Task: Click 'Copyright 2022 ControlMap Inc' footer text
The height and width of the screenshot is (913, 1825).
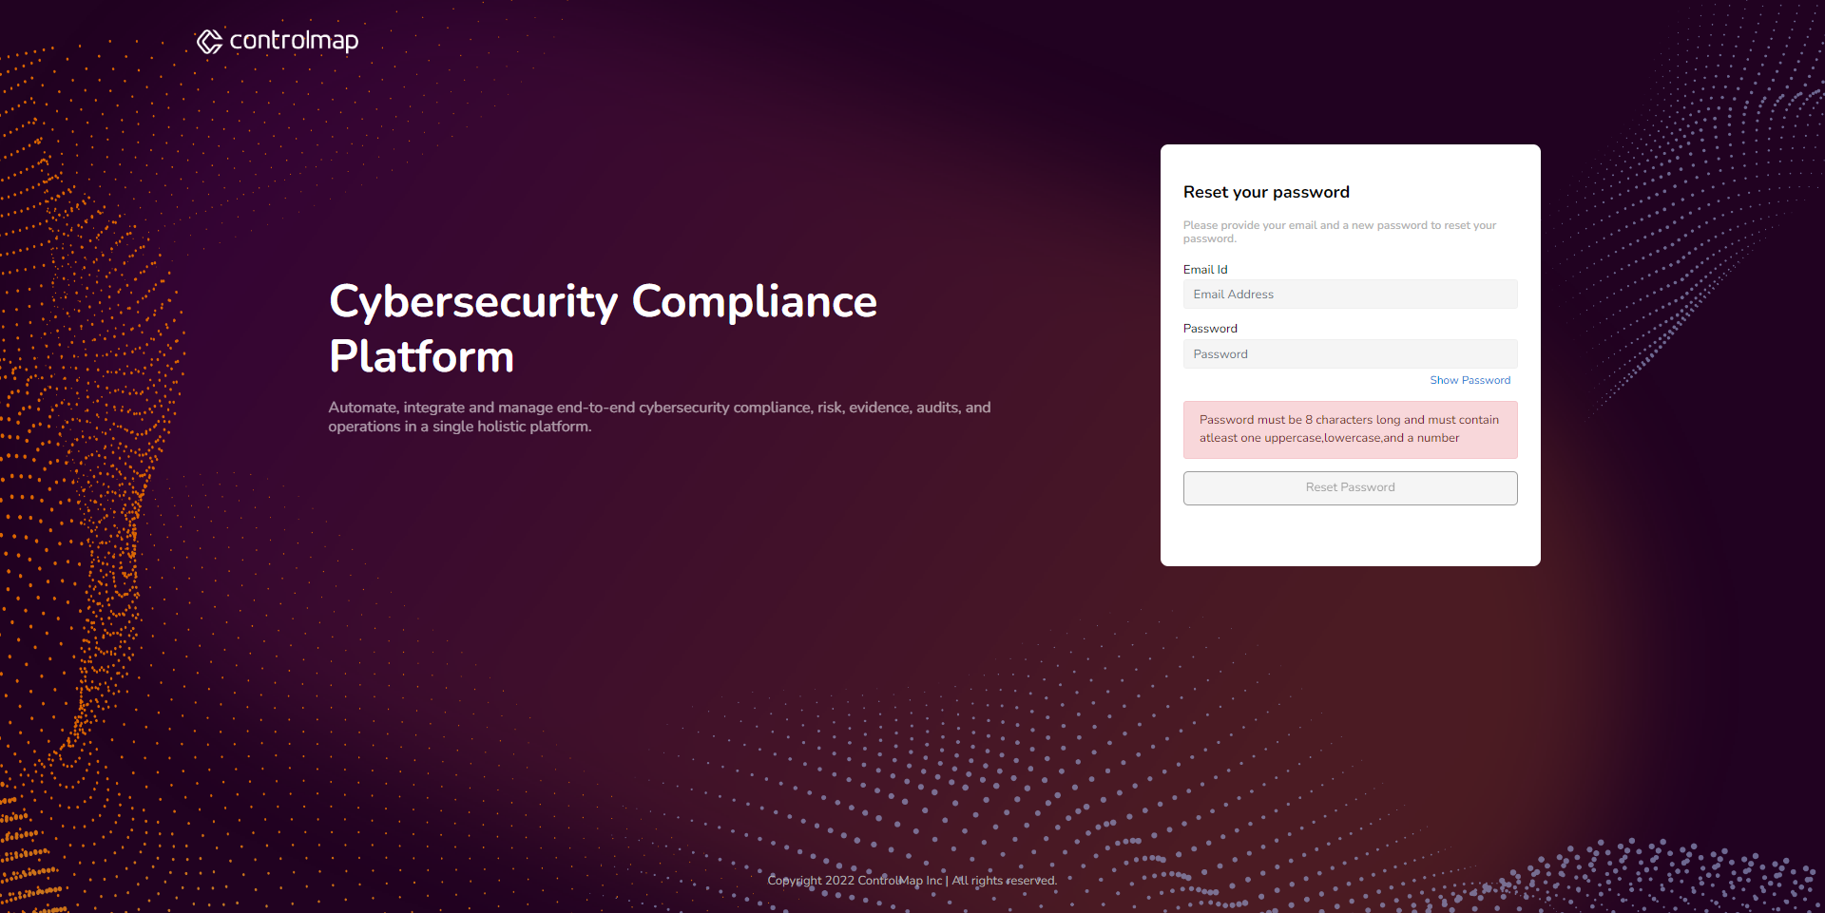Action: [x=855, y=881]
